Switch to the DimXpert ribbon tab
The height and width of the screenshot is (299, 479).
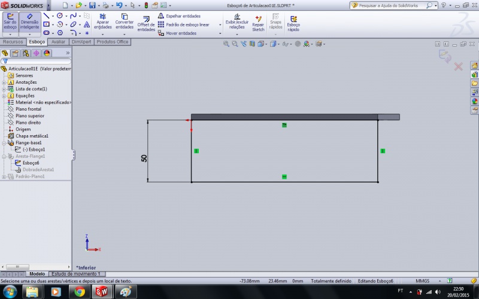click(81, 42)
